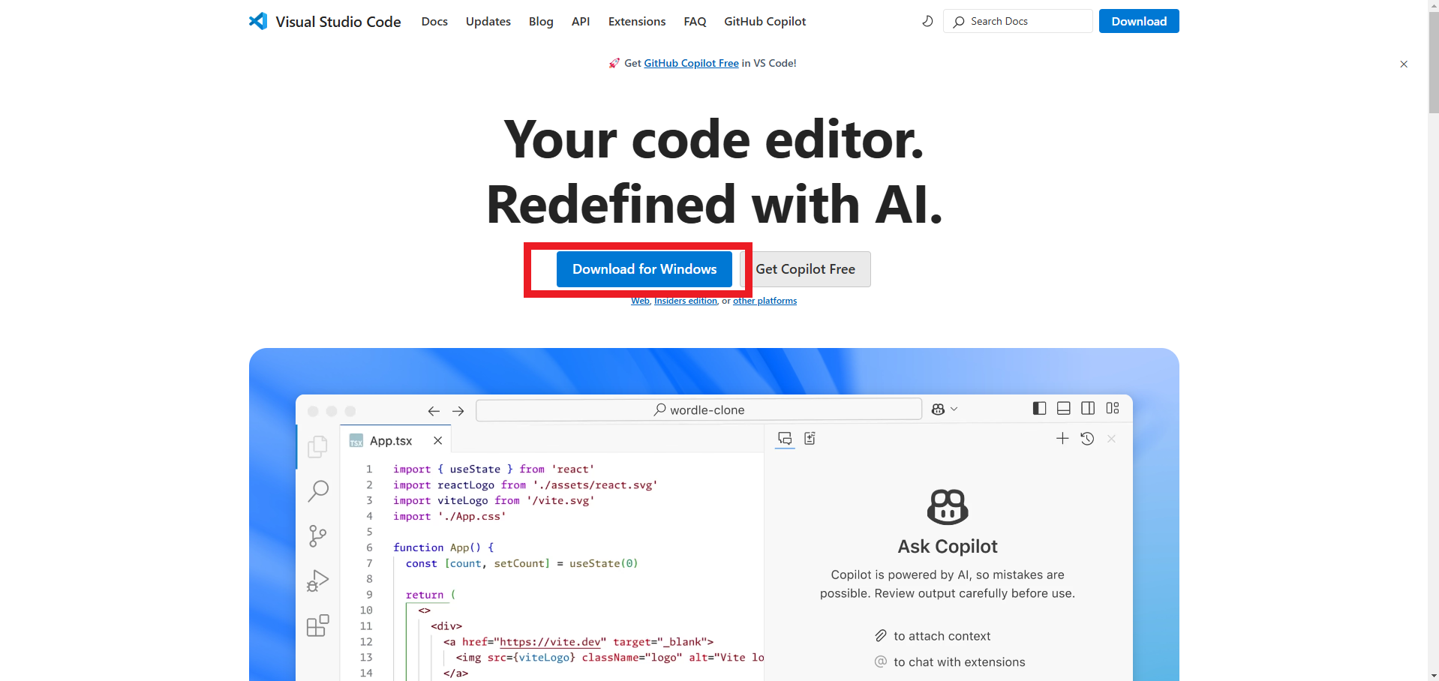Open the Copilot dropdown in the title bar
The width and height of the screenshot is (1439, 681).
(945, 409)
